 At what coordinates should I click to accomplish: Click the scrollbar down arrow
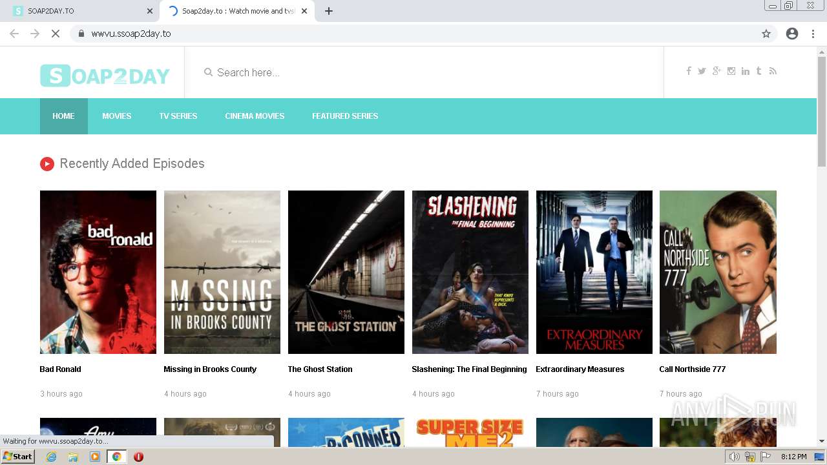[822, 442]
